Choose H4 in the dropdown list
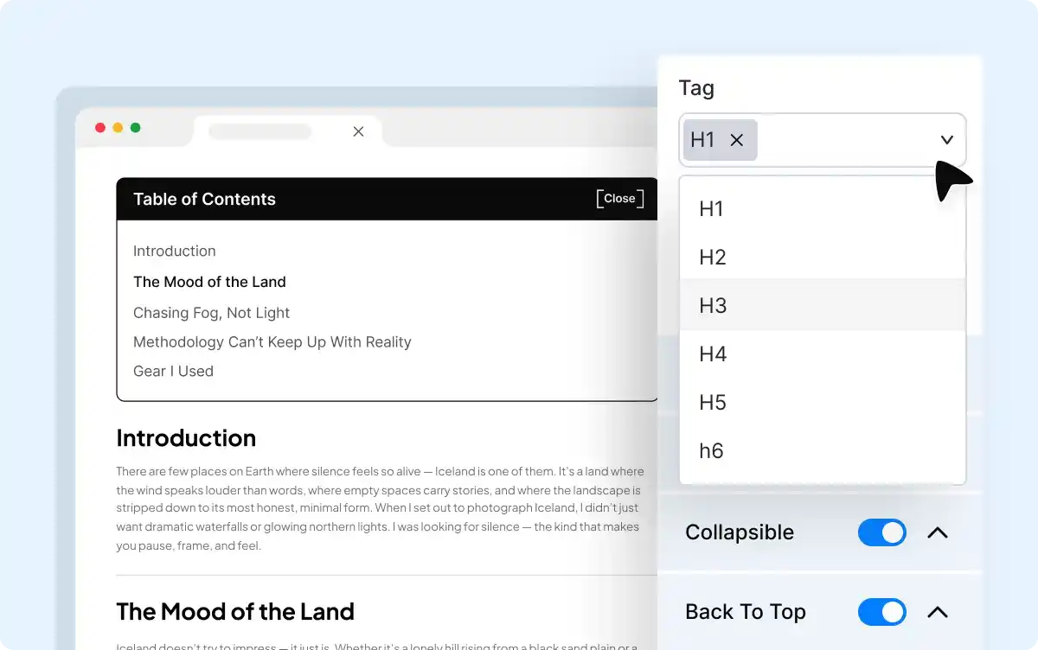The image size is (1038, 650). (713, 354)
